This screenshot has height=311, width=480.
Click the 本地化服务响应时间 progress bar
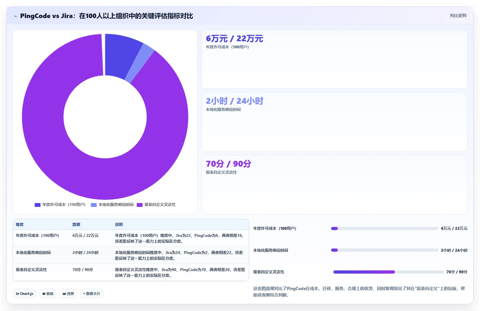(385, 250)
